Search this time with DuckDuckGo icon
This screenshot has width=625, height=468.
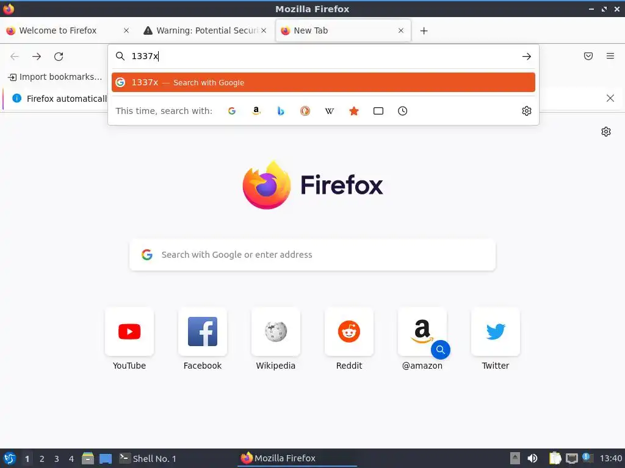(x=305, y=111)
